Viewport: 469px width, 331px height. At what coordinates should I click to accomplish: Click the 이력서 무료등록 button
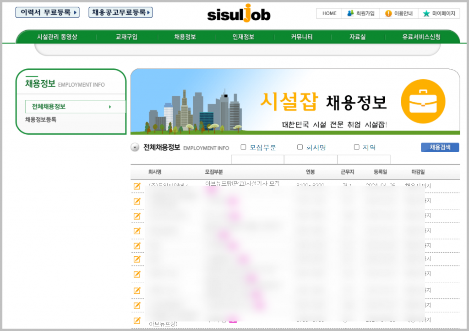(x=48, y=12)
